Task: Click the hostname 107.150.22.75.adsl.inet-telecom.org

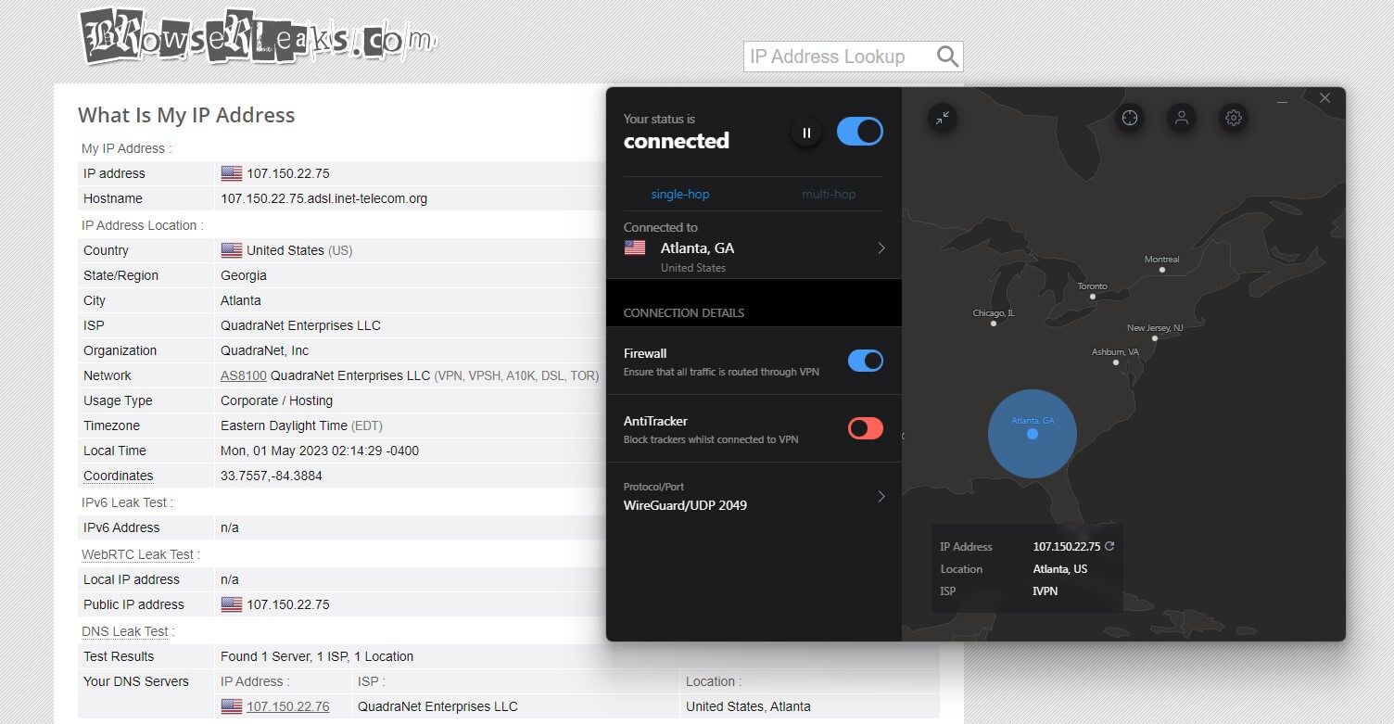Action: pos(324,198)
